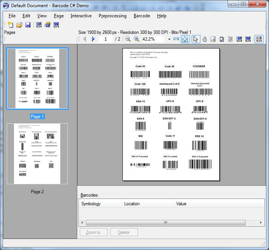Click the 'Page 2' thumbnail label
This screenshot has height=250, width=269.
click(x=37, y=192)
